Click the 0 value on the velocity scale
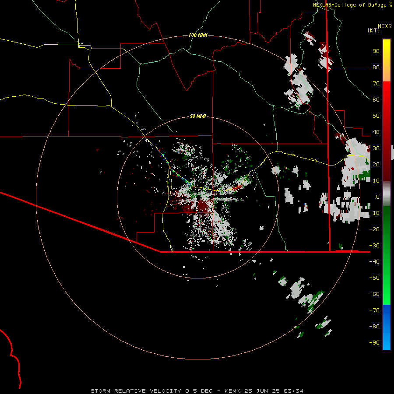This screenshot has height=394, width=394. point(378,197)
